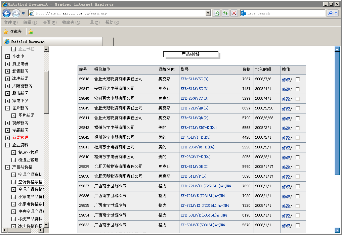This screenshot has height=235, width=342.
Task: Tick the checkbox for record 29846
Action: click(x=298, y=99)
